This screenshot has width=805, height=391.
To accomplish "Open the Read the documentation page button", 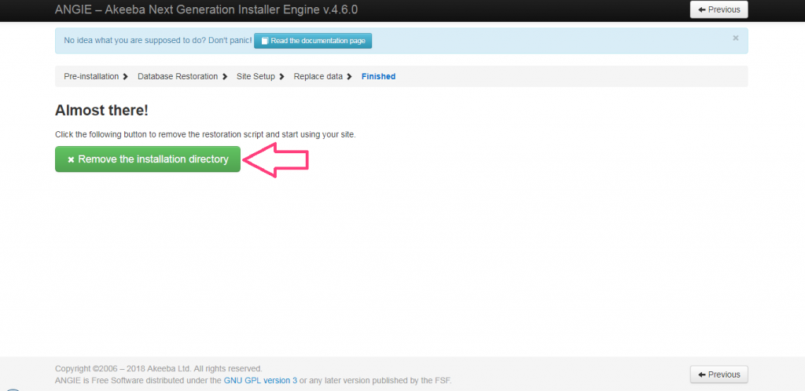I will click(313, 41).
